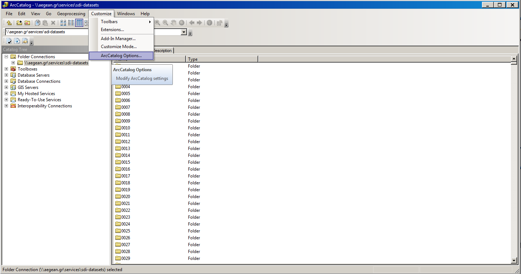This screenshot has width=521, height=274.
Task: Open the Toolbars submenu
Action: pos(121,22)
